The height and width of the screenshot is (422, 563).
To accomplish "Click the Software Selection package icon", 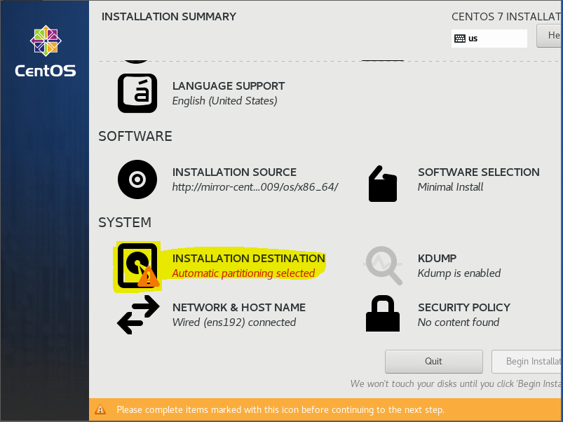I will pos(382,183).
